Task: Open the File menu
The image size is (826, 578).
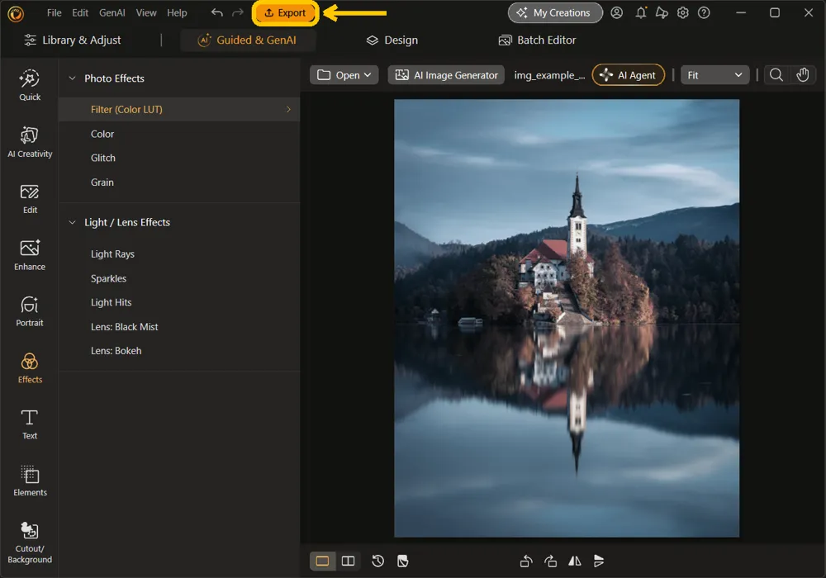Action: 55,12
